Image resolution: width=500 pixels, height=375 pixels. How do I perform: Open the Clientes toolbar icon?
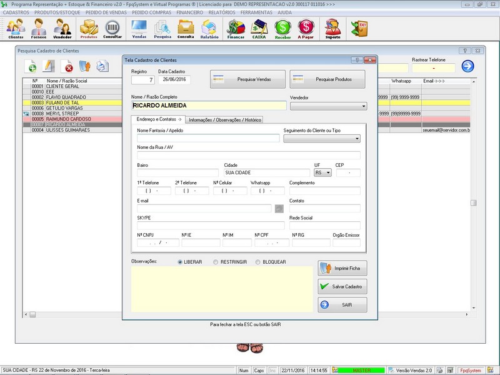[x=16, y=28]
